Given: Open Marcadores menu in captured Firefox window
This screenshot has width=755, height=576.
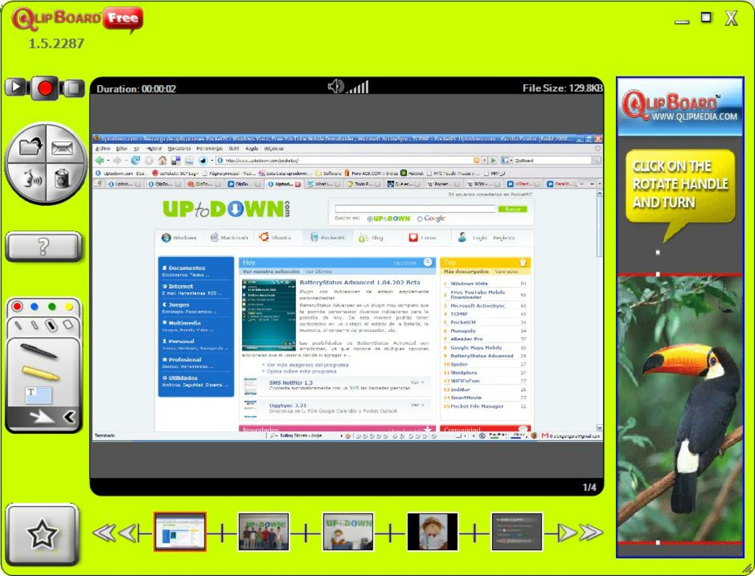Looking at the screenshot, I should [x=179, y=149].
